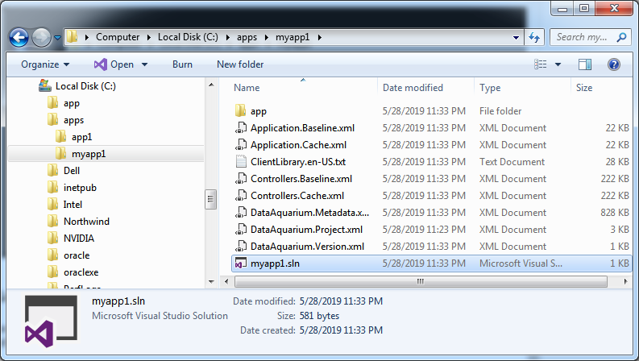This screenshot has height=361, width=639.
Task: Click the app folder icon in the file list
Action: pyautogui.click(x=240, y=110)
